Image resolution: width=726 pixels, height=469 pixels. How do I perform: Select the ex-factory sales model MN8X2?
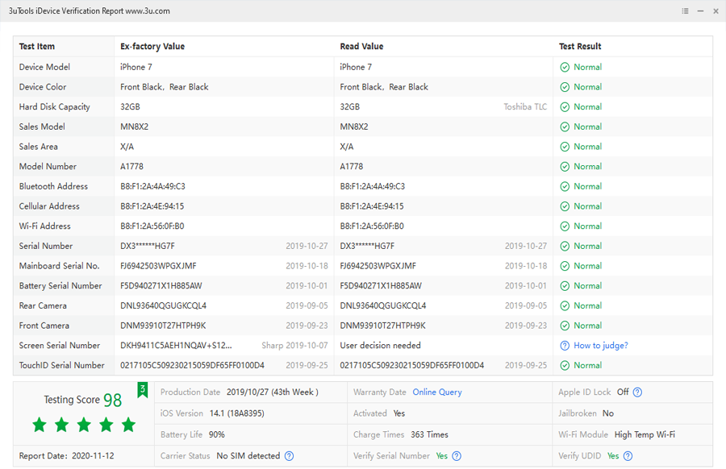134,127
